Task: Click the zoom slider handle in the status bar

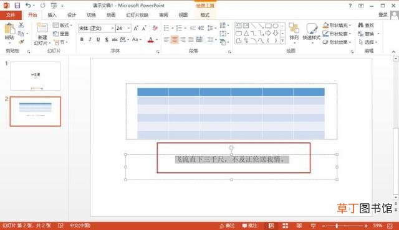Action: click(337, 226)
